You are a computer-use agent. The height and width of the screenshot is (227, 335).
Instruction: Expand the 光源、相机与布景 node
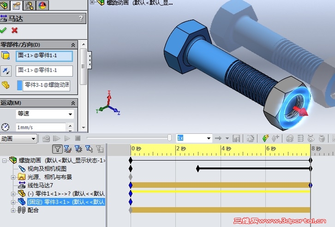click(13, 177)
